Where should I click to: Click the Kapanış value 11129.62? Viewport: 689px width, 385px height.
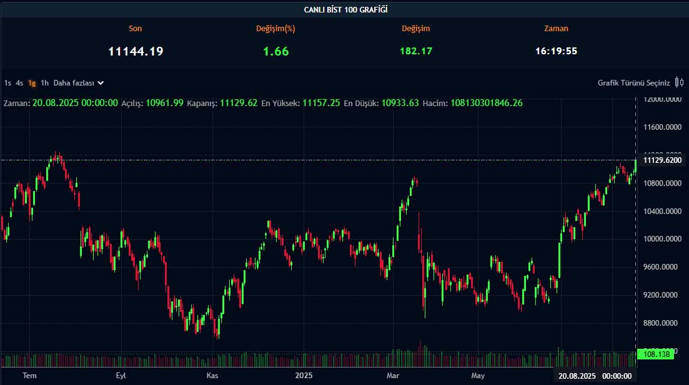point(239,103)
